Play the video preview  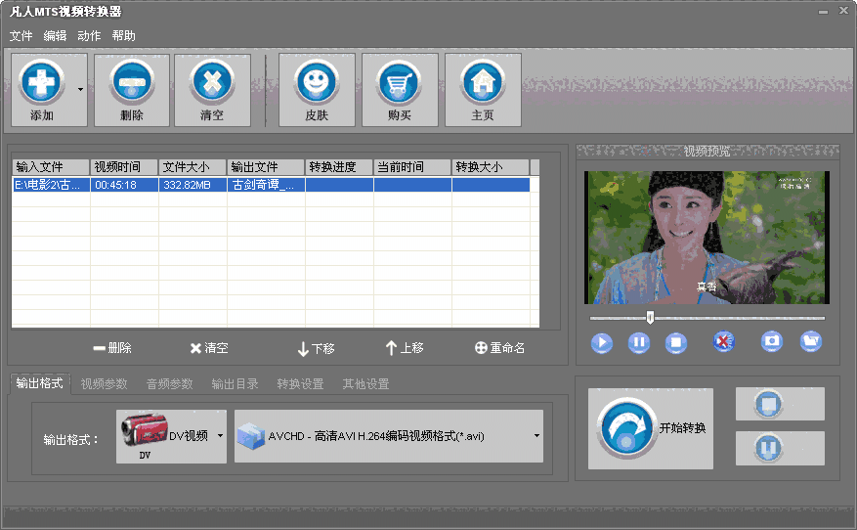pos(601,342)
